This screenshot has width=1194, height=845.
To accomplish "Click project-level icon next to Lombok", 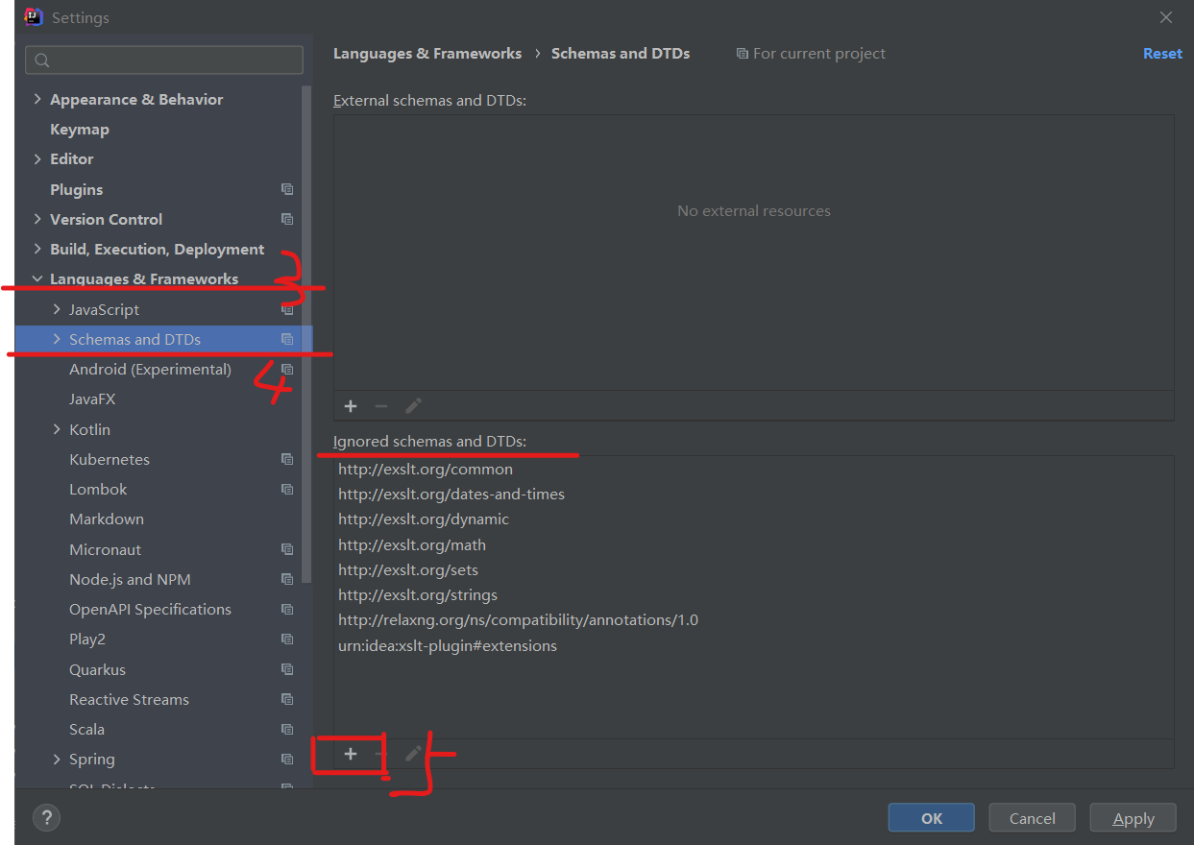I will click(286, 489).
